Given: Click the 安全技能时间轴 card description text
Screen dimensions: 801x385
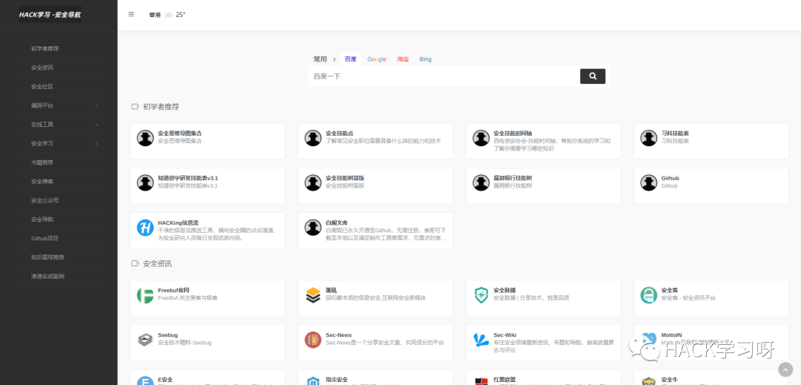Looking at the screenshot, I should pyautogui.click(x=553, y=145).
